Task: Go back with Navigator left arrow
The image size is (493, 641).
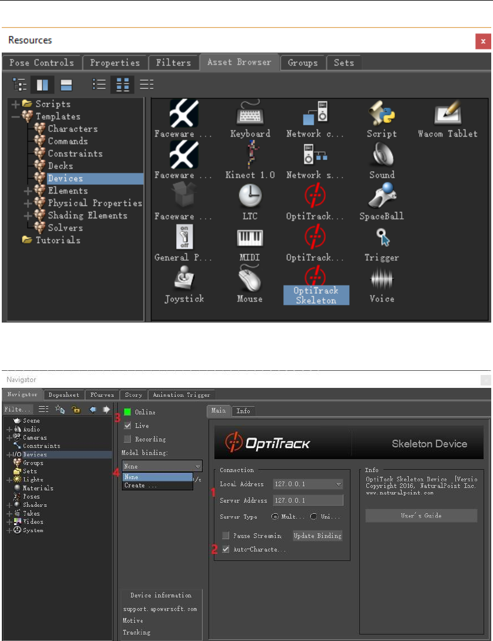Action: tap(93, 409)
